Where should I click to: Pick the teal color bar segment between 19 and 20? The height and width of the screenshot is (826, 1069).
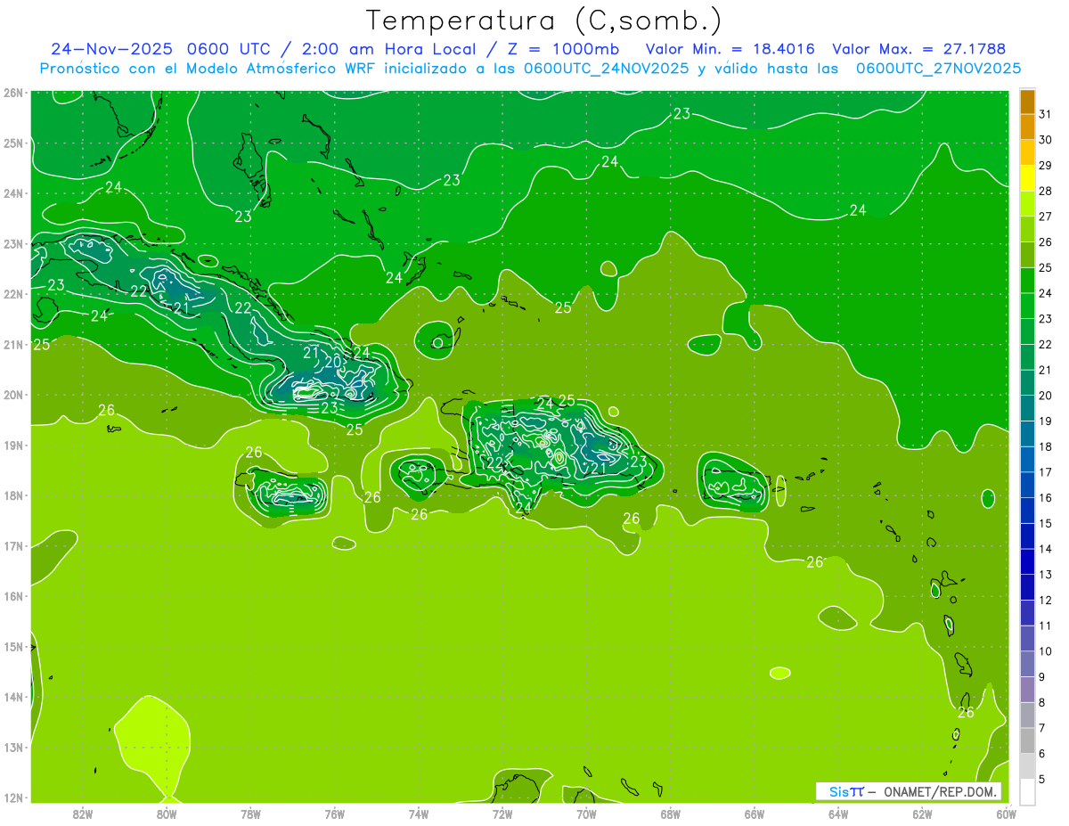[1027, 408]
